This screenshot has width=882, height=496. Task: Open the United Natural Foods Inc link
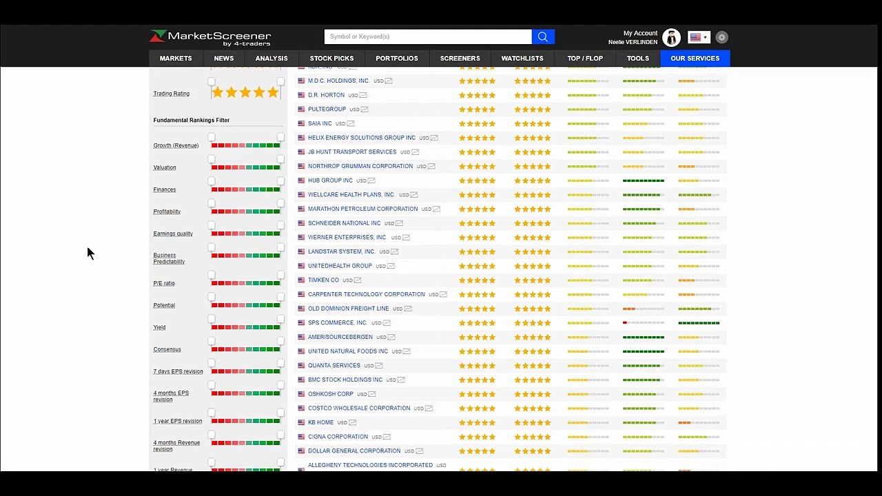[348, 351]
